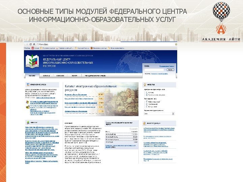Open the first news item link
The image size is (243, 182).
tap(42, 132)
